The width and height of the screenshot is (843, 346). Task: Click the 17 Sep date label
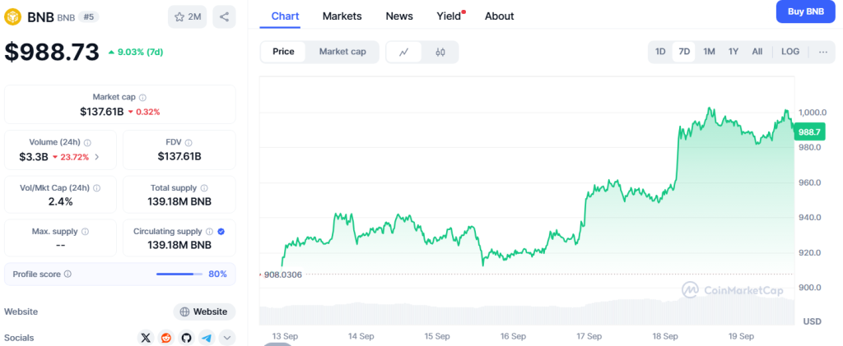pyautogui.click(x=589, y=337)
